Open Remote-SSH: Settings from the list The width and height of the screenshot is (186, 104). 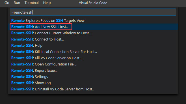[x=93, y=77]
